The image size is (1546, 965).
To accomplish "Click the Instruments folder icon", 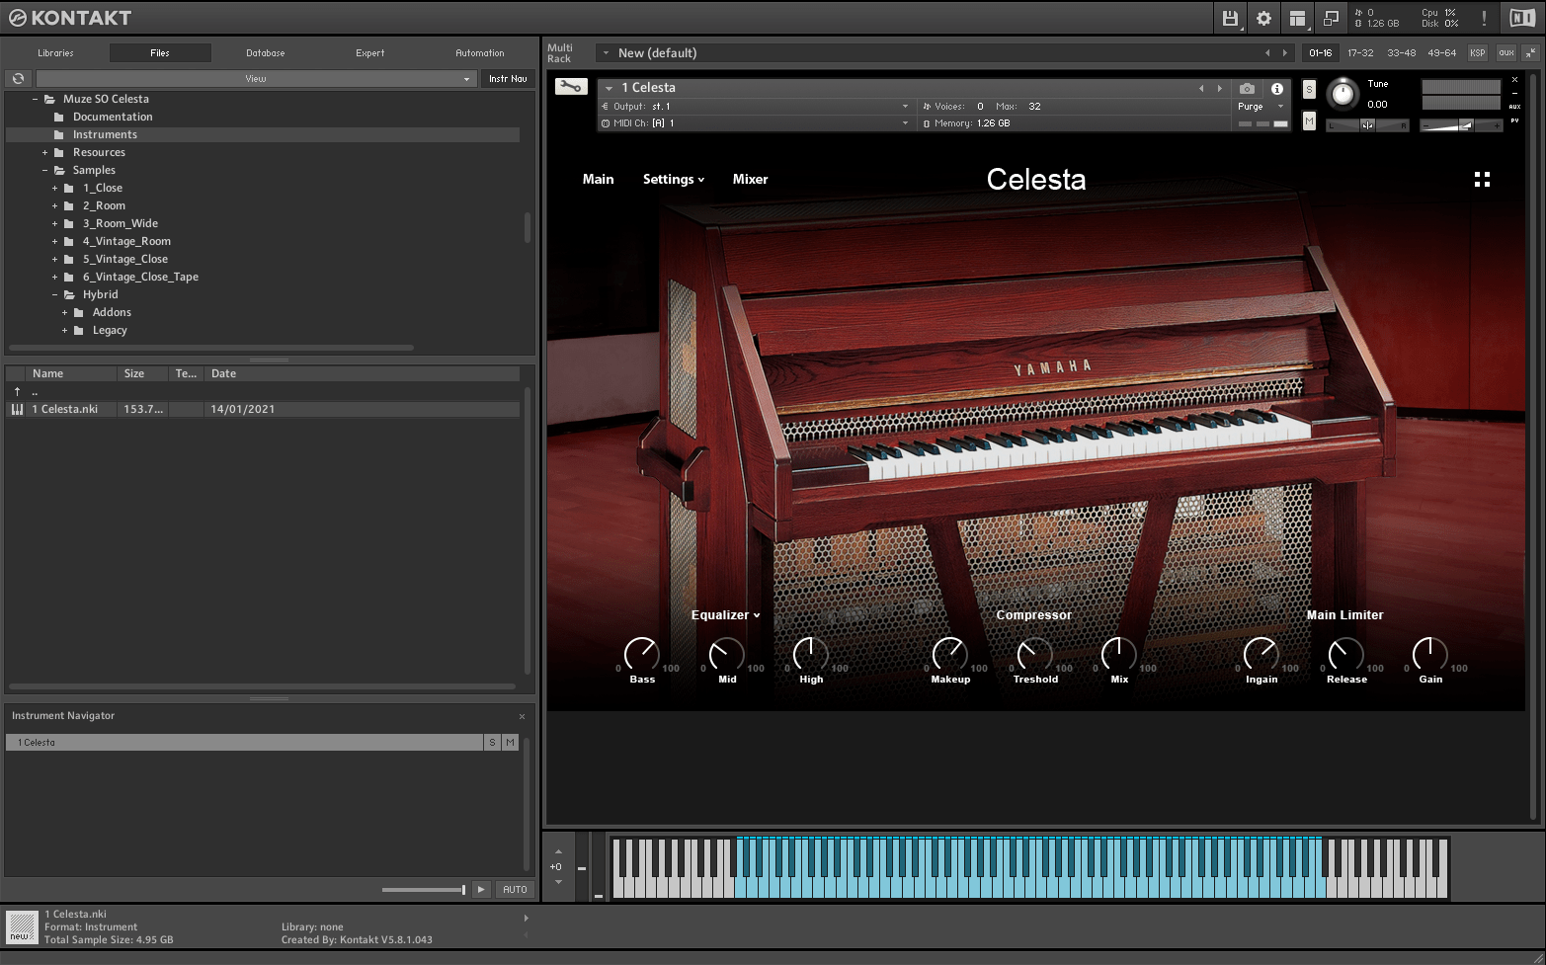I will coord(59,134).
